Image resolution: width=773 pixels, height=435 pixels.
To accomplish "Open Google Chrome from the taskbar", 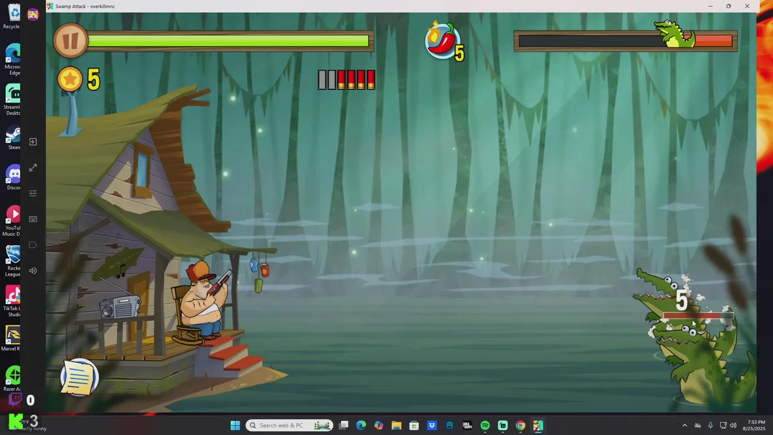I will [x=520, y=425].
